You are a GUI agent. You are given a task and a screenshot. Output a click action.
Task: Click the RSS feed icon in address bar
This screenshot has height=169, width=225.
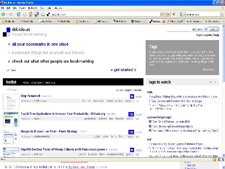161,14
